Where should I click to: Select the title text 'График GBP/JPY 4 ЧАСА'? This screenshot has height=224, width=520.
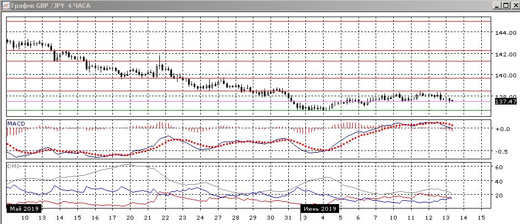coord(50,6)
